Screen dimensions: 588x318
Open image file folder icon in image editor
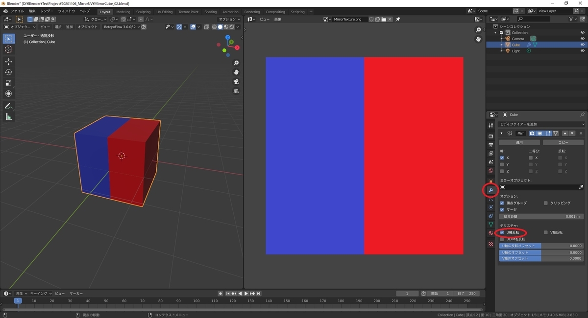pyautogui.click(x=384, y=19)
